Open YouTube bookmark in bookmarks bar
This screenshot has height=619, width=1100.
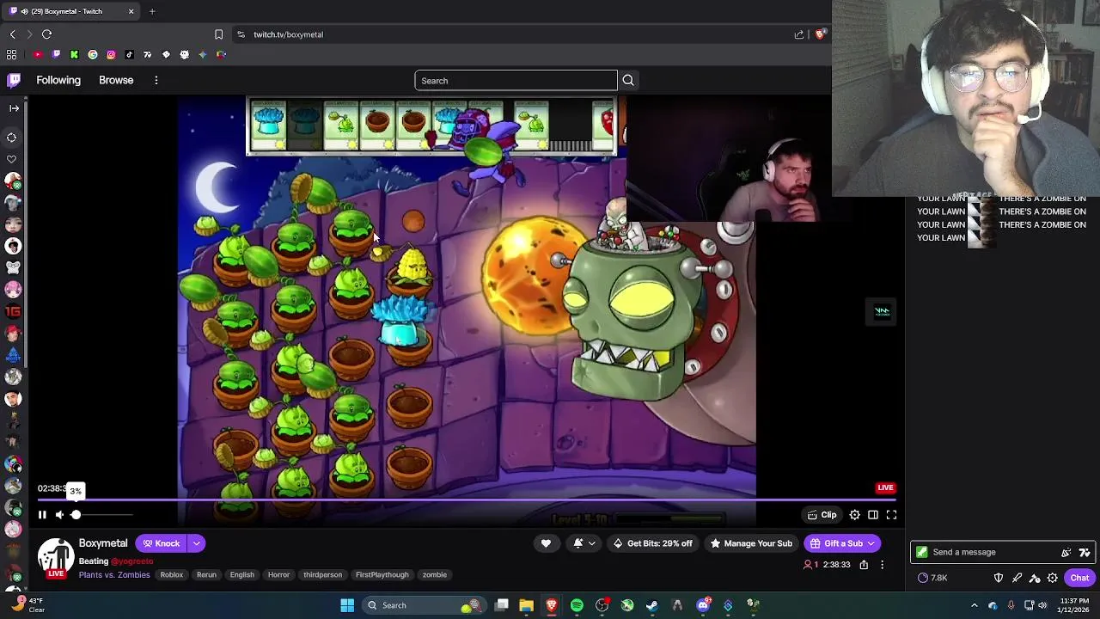click(38, 54)
